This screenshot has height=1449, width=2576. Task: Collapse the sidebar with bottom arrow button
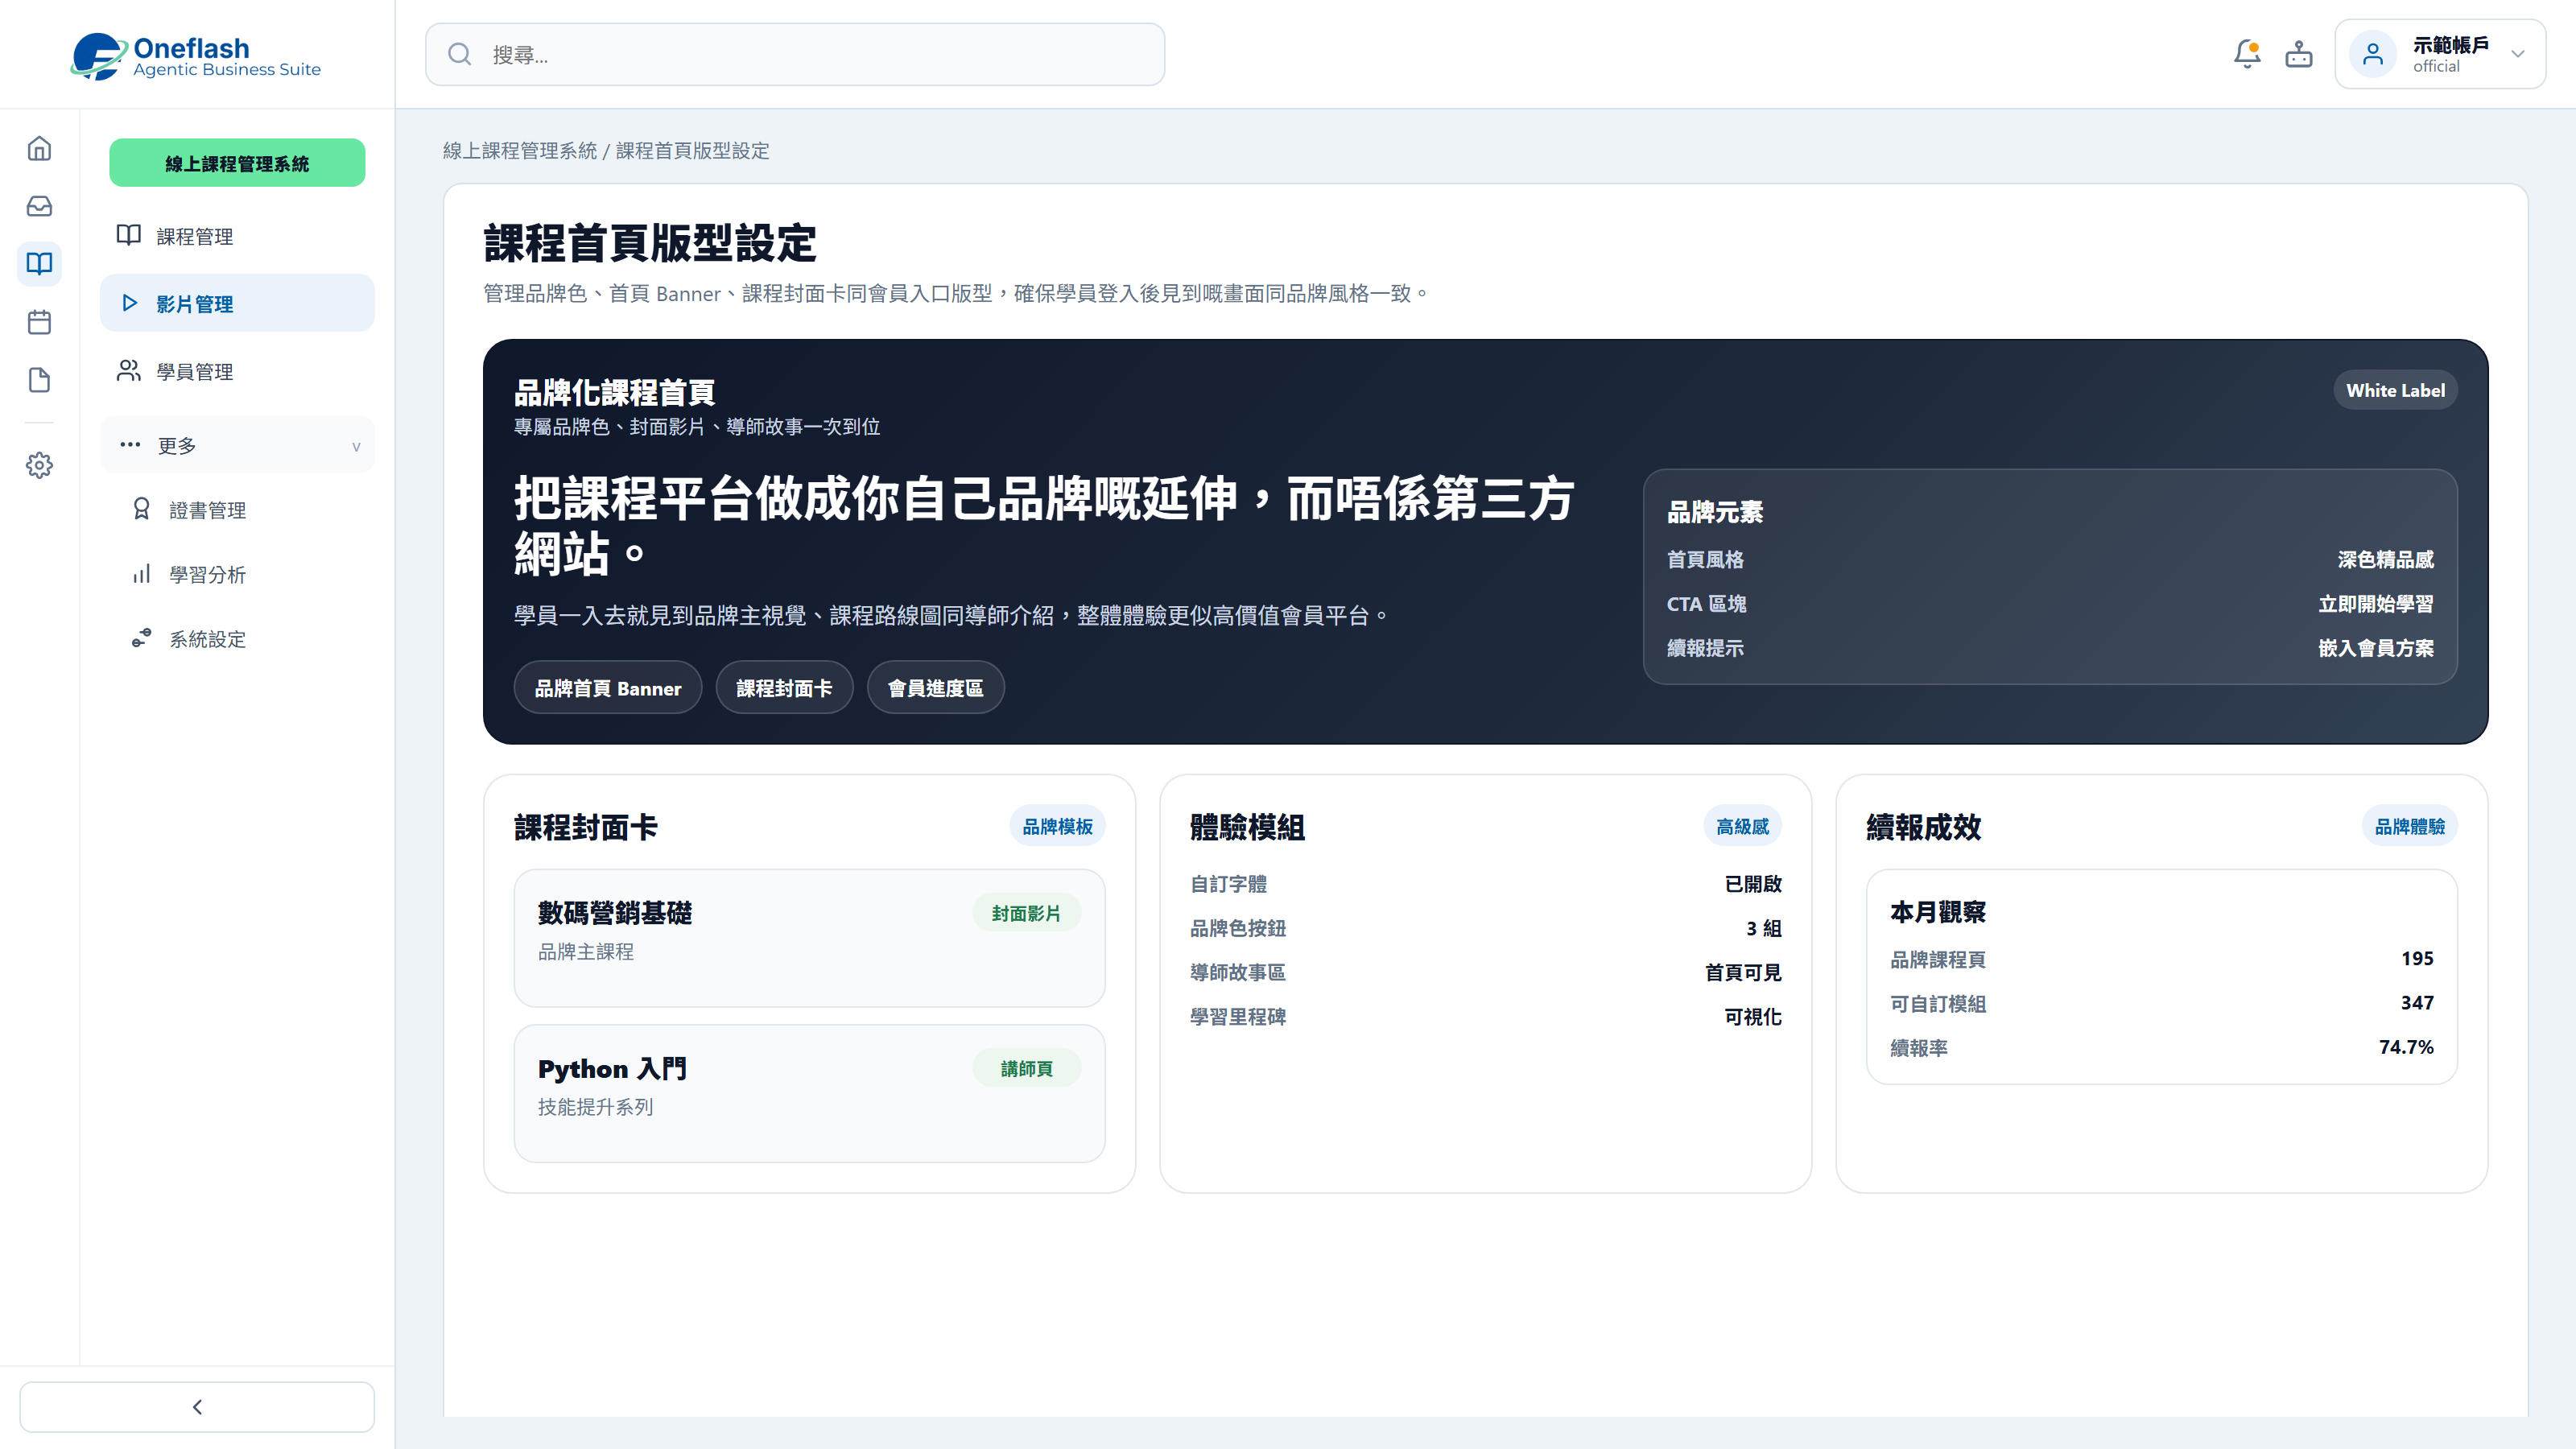click(197, 1406)
